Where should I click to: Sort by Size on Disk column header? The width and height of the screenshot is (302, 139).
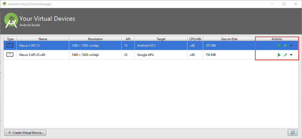(229, 39)
